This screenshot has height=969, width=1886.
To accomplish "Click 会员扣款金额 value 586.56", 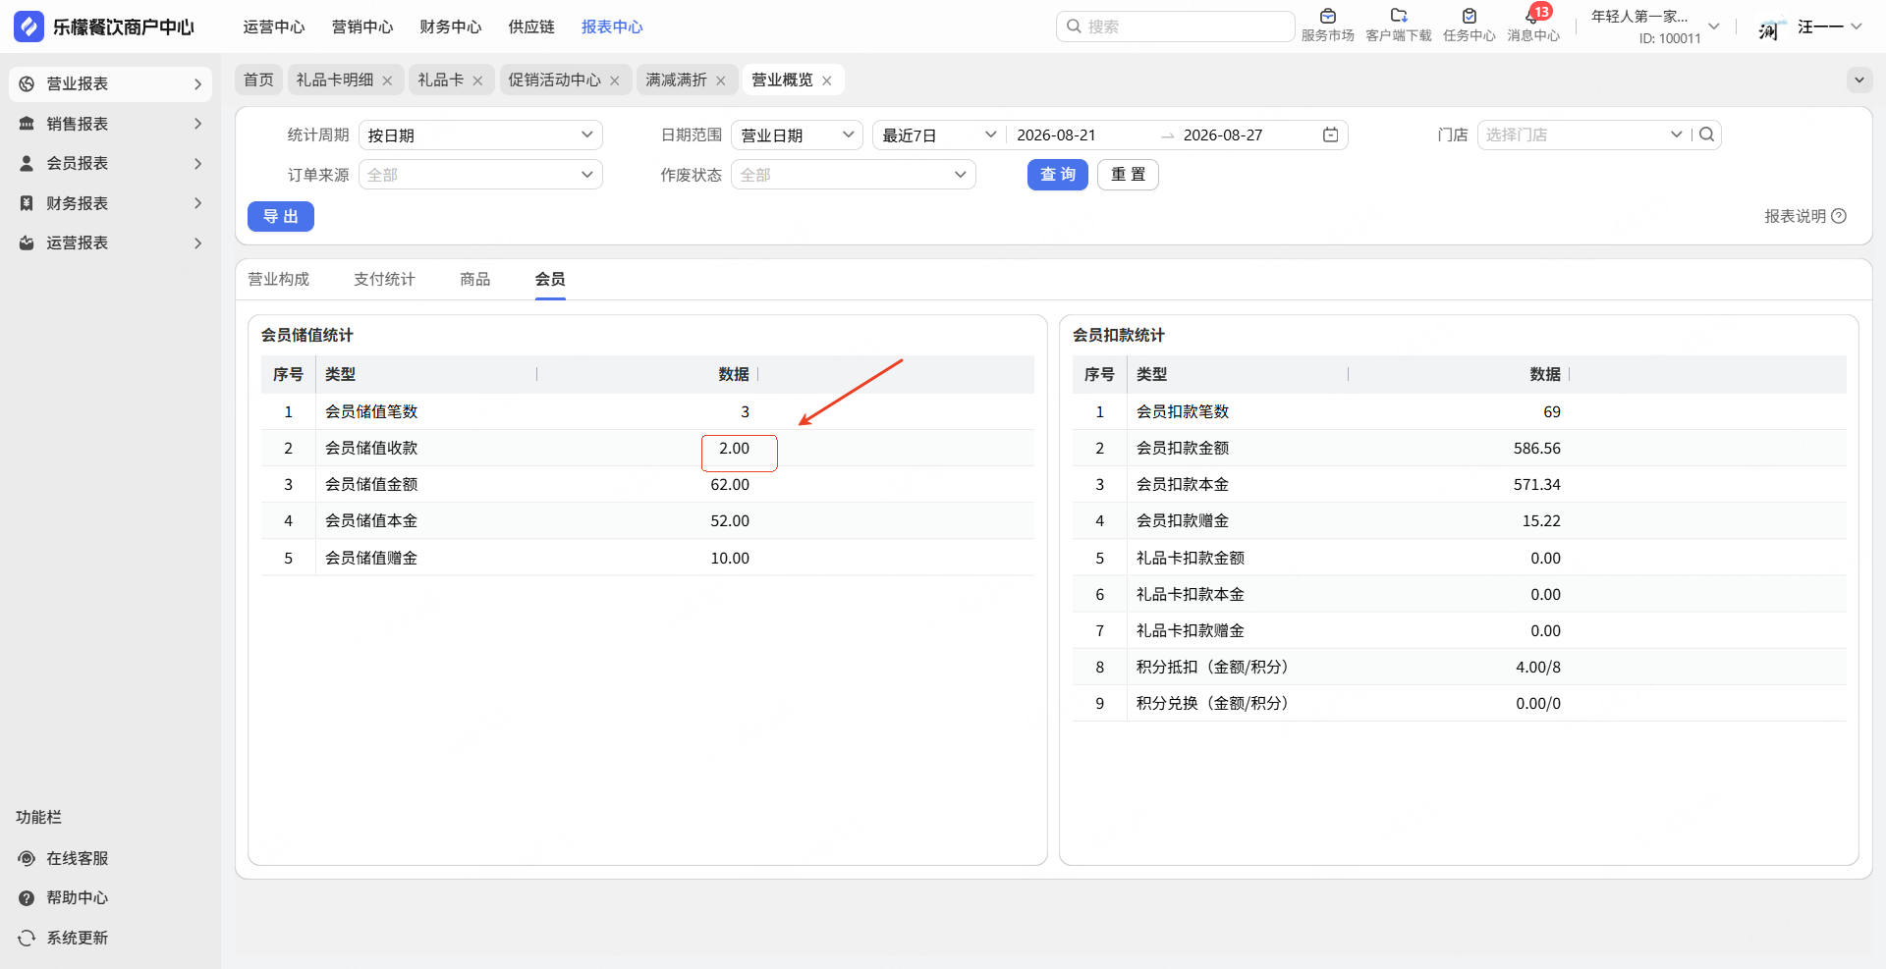I will [1537, 448].
